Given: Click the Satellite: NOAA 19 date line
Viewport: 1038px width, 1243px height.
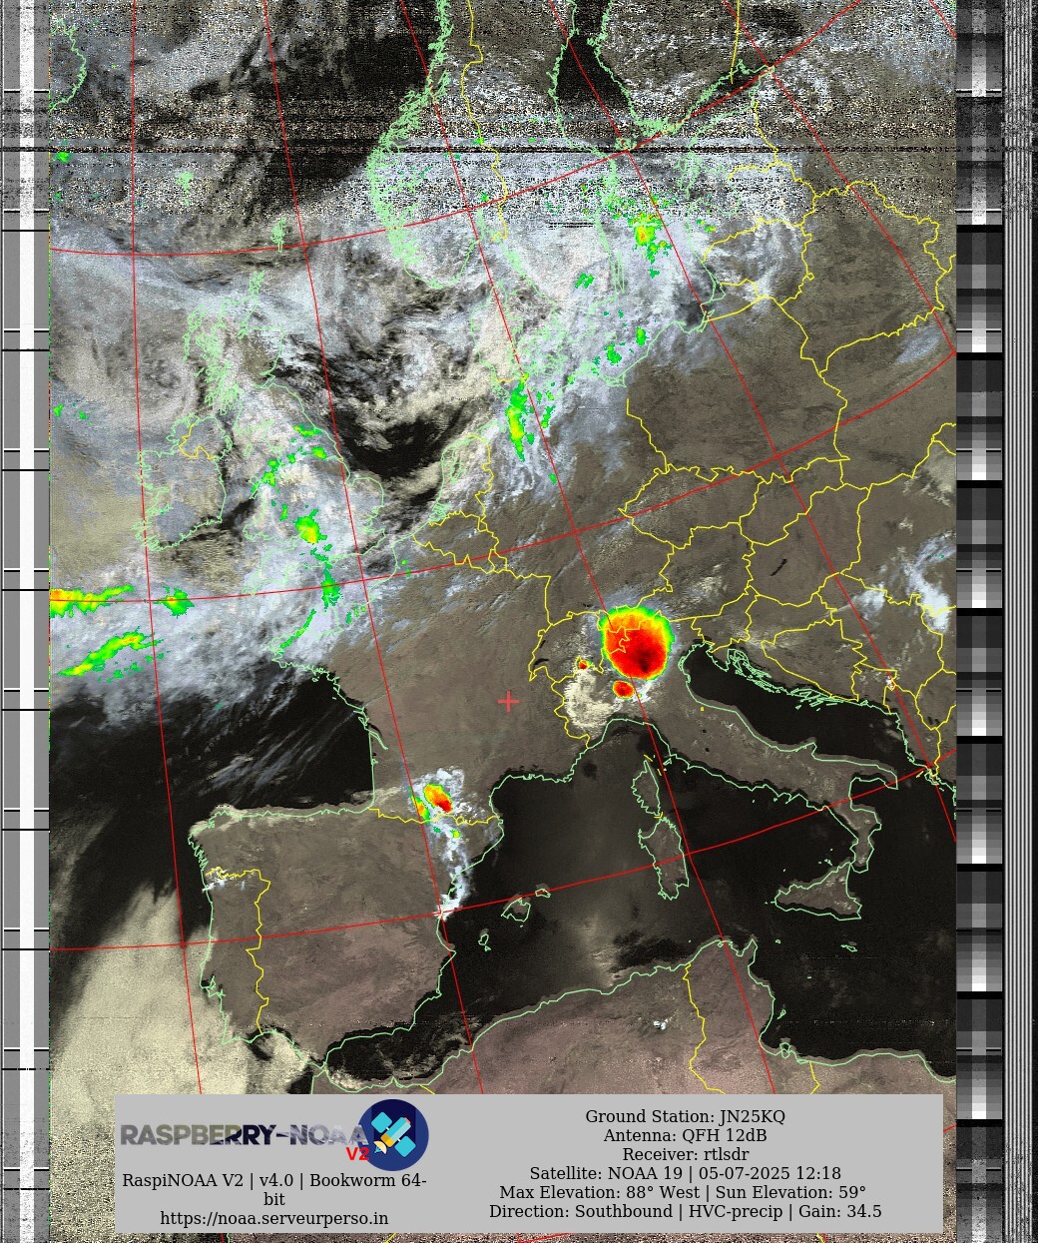Looking at the screenshot, I should [x=685, y=1173].
